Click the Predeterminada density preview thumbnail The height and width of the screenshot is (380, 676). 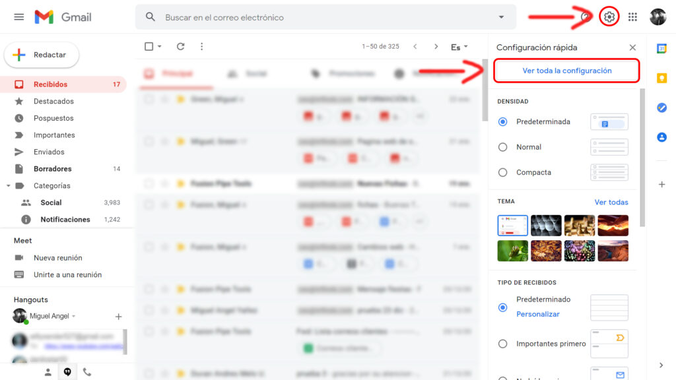(x=609, y=122)
